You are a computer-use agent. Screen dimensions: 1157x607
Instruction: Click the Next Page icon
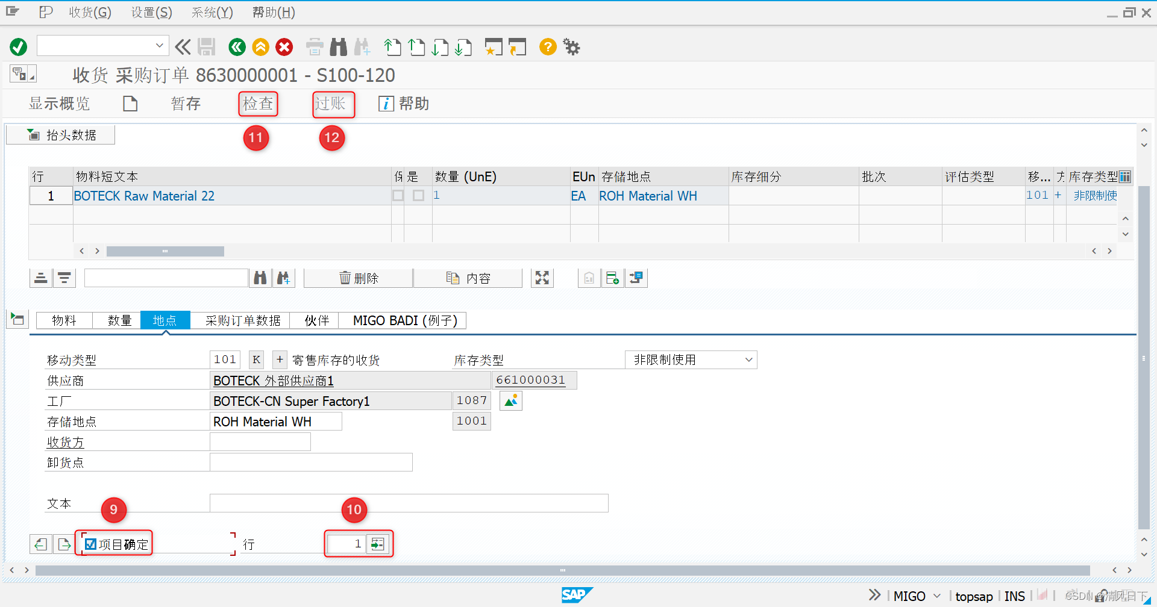(x=441, y=46)
